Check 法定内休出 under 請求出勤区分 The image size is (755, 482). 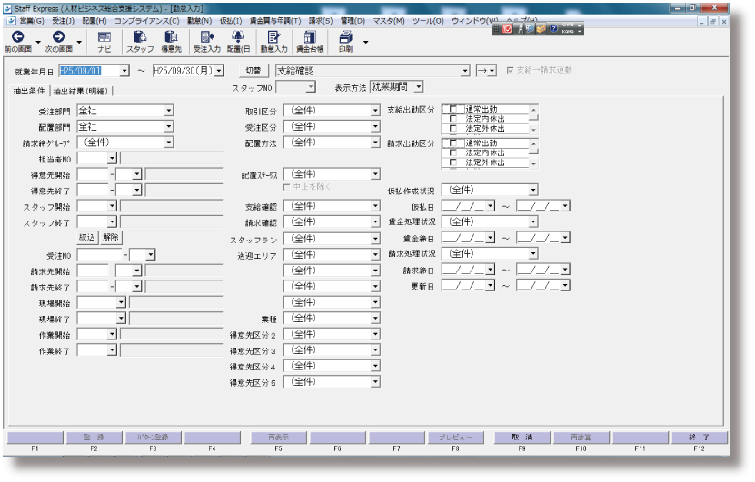coord(453,152)
